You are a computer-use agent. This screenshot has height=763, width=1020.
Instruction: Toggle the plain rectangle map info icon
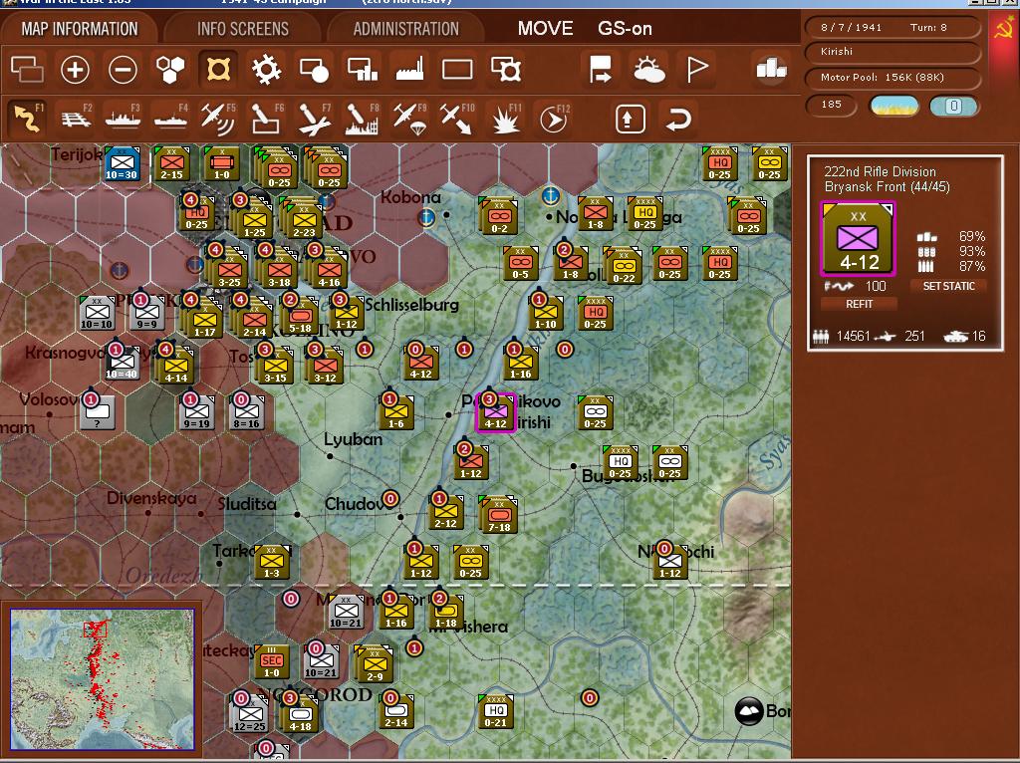[x=457, y=69]
